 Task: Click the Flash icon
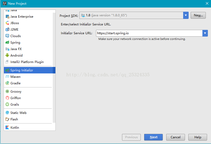click(x=7, y=119)
